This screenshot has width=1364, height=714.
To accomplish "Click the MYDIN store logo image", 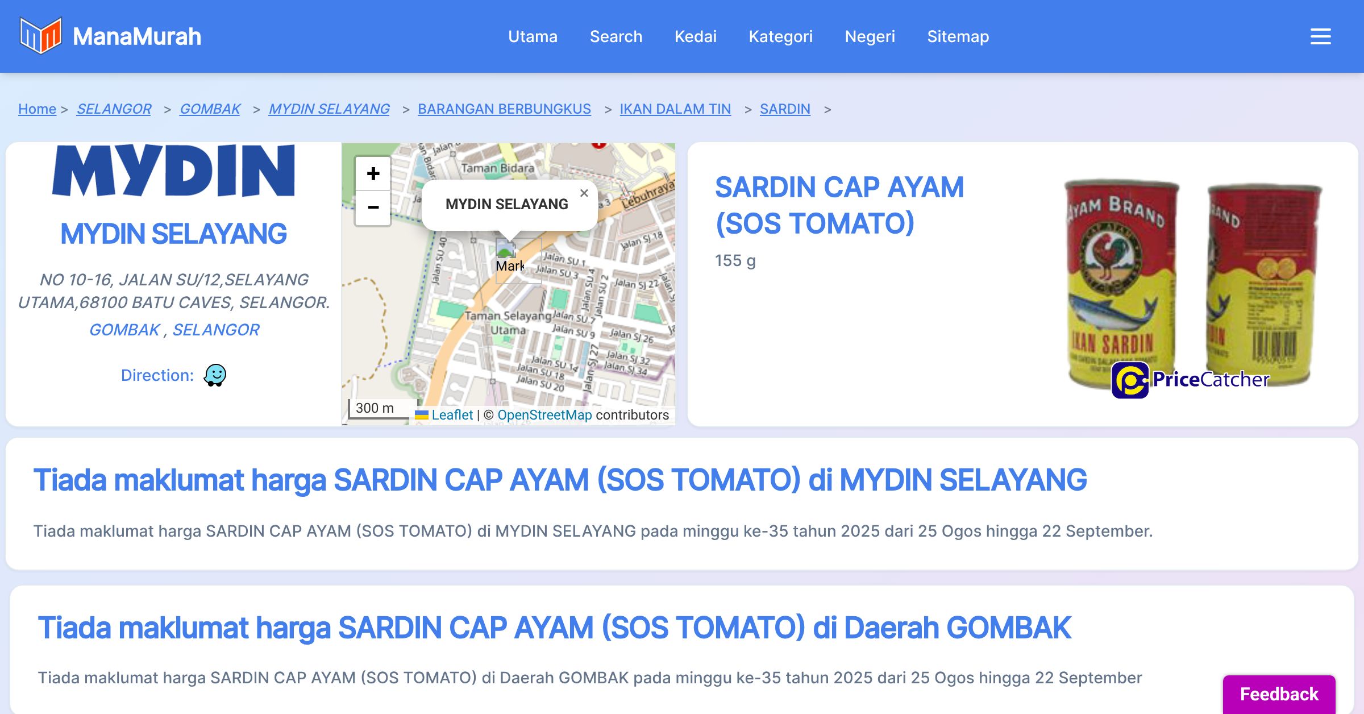I will click(173, 171).
